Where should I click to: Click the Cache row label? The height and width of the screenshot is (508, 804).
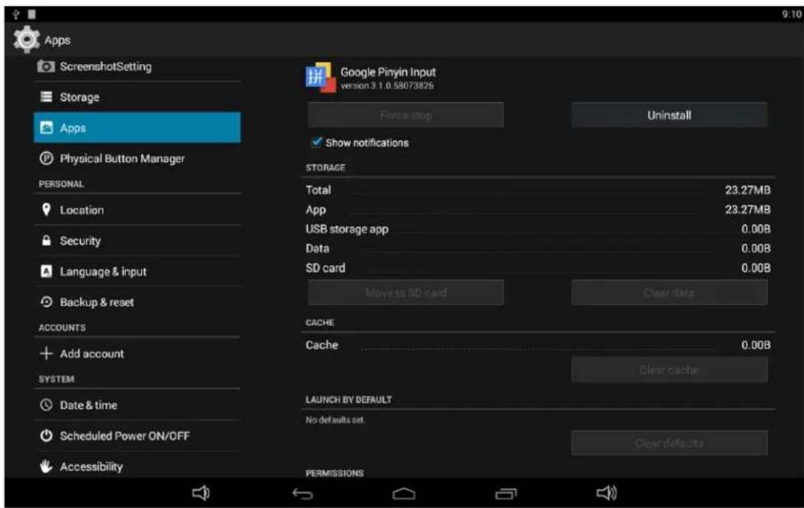tap(322, 345)
